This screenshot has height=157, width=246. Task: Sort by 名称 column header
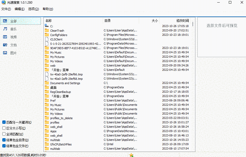tap(74, 21)
